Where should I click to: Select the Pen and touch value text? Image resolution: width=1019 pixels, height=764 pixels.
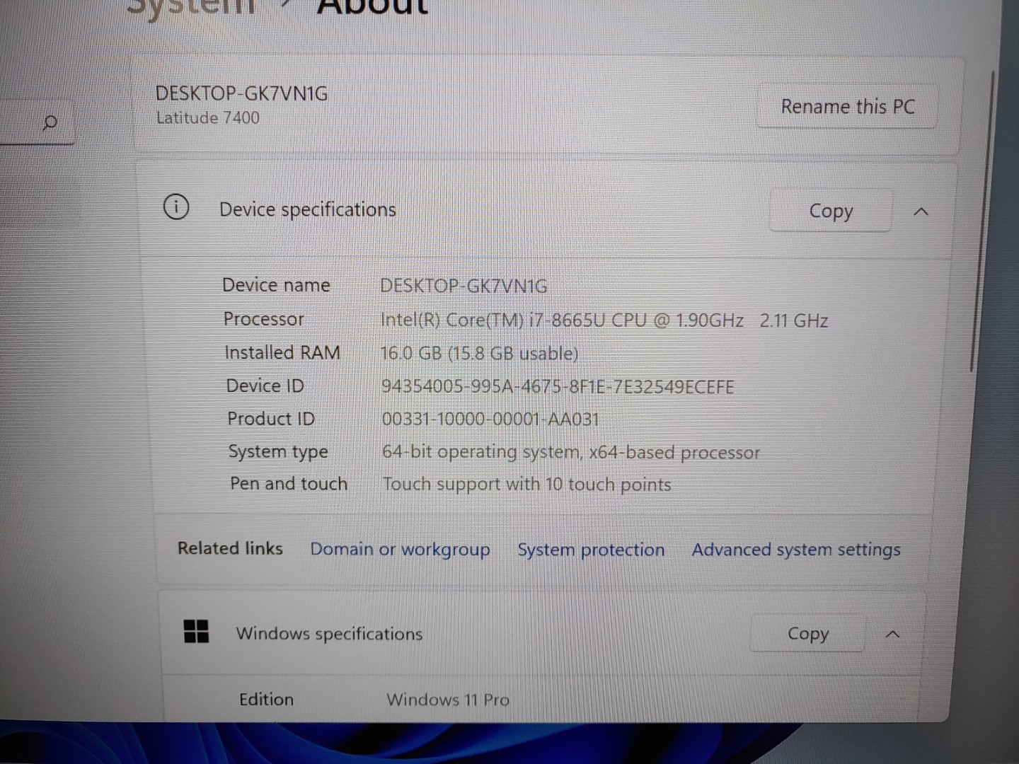point(527,485)
